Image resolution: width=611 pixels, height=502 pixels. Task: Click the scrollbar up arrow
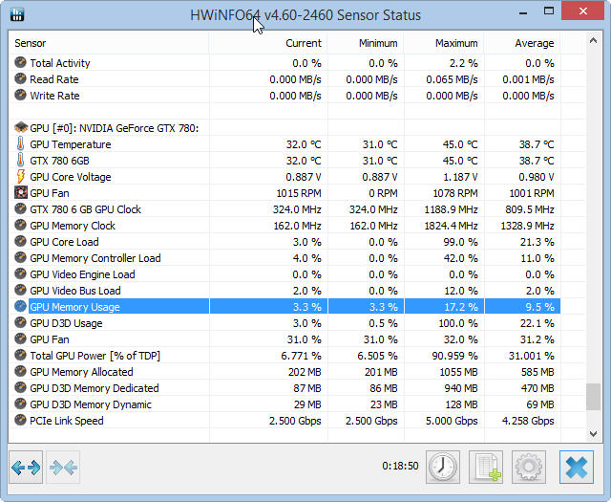[x=593, y=40]
